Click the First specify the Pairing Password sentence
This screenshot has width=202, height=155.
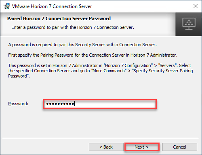click(93, 55)
